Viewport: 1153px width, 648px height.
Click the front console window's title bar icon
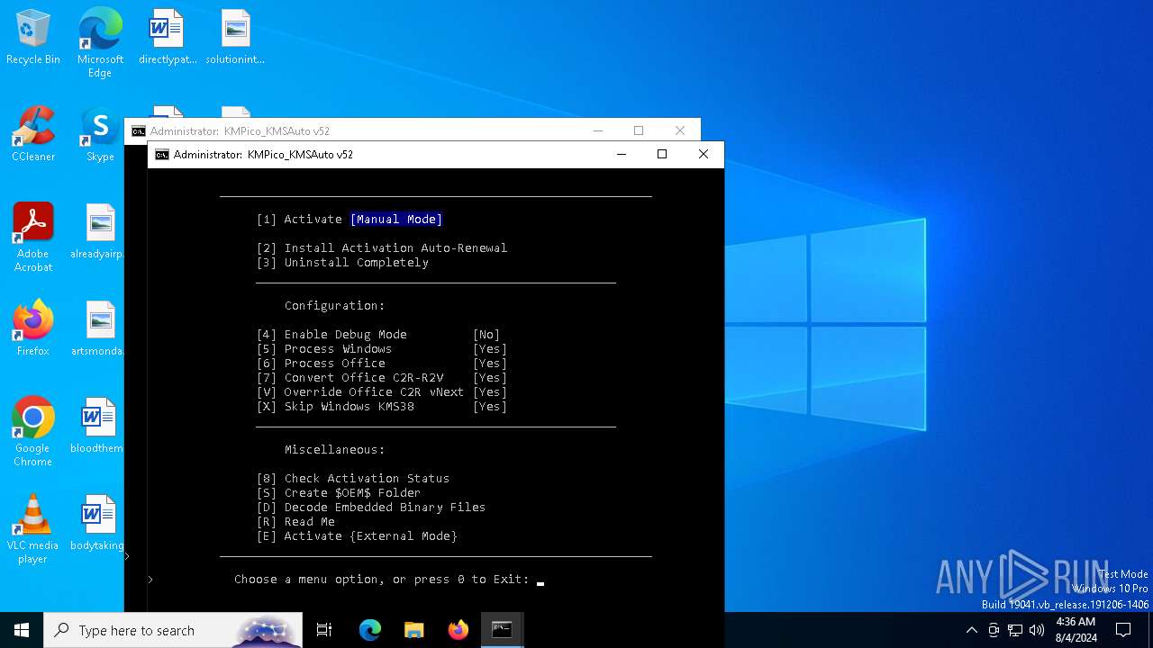point(162,155)
